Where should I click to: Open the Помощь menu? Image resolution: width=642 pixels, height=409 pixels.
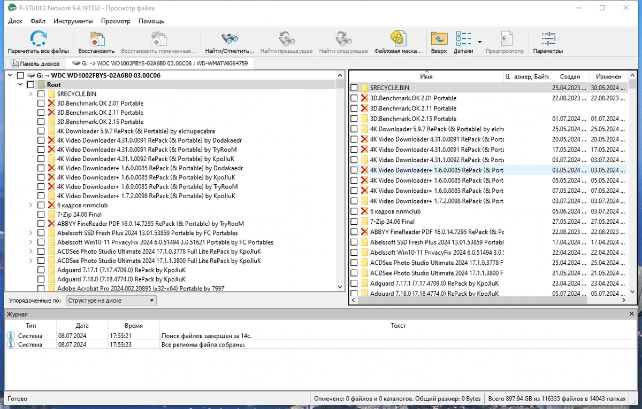coord(151,21)
